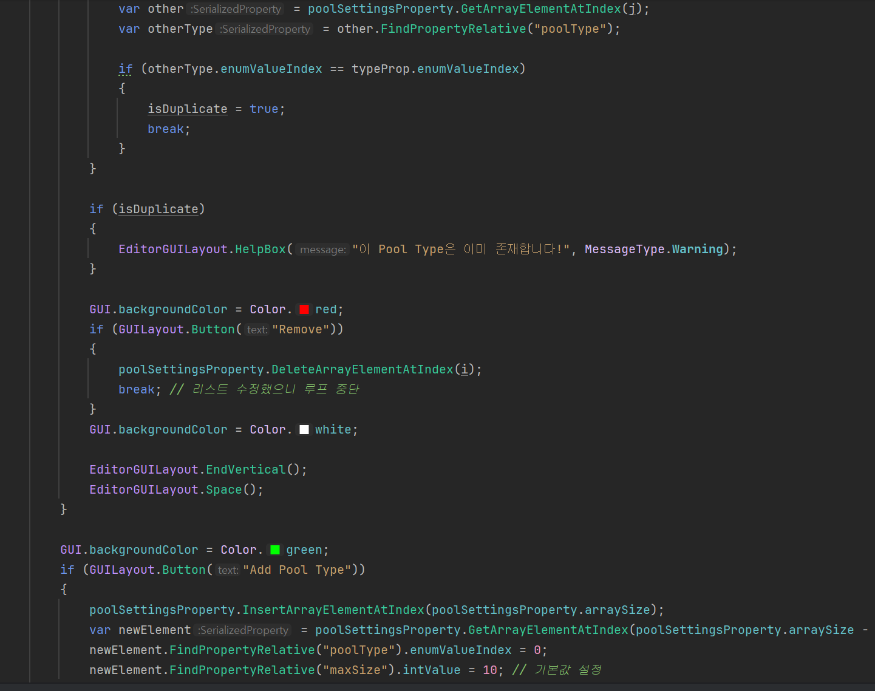Click the 'white' color member
This screenshot has width=875, height=691.
coord(333,430)
